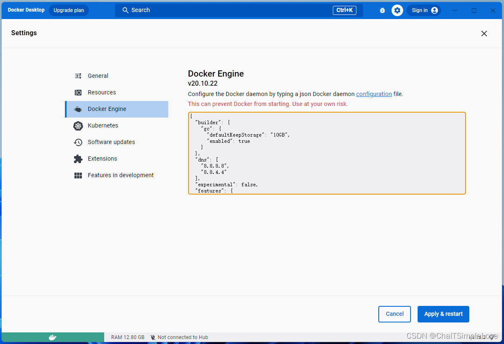Open the Extensions settings section
504x344 pixels.
[102, 159]
